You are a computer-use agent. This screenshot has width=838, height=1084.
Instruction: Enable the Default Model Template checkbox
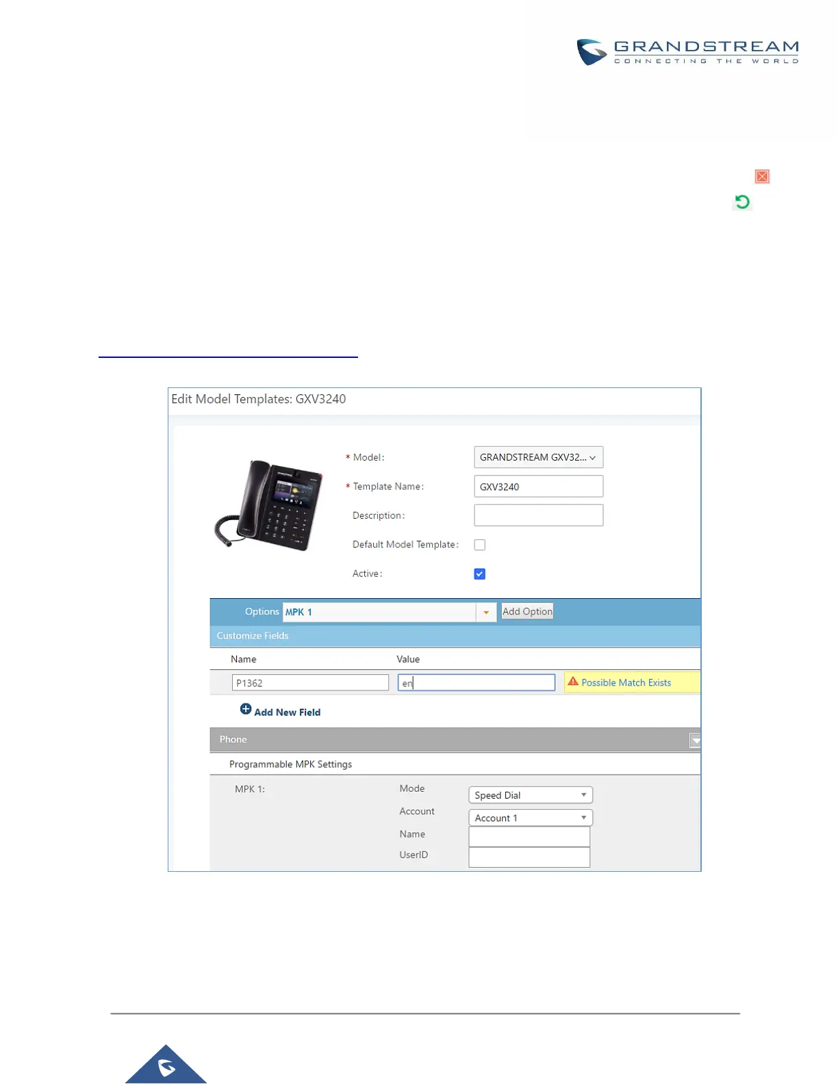tap(480, 545)
